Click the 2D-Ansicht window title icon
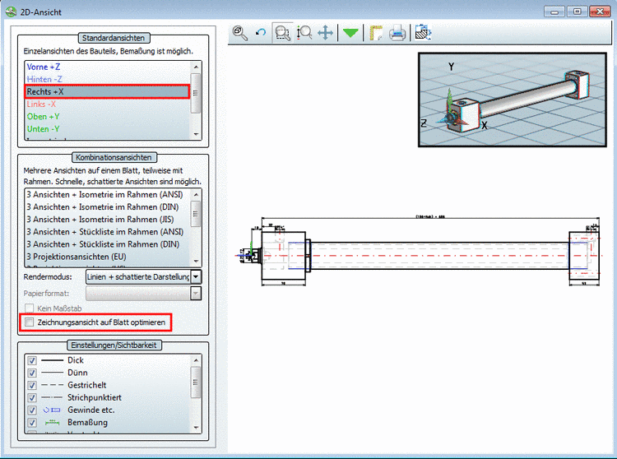617x459 pixels. 11,12
